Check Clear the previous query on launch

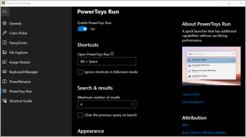coord(80,115)
